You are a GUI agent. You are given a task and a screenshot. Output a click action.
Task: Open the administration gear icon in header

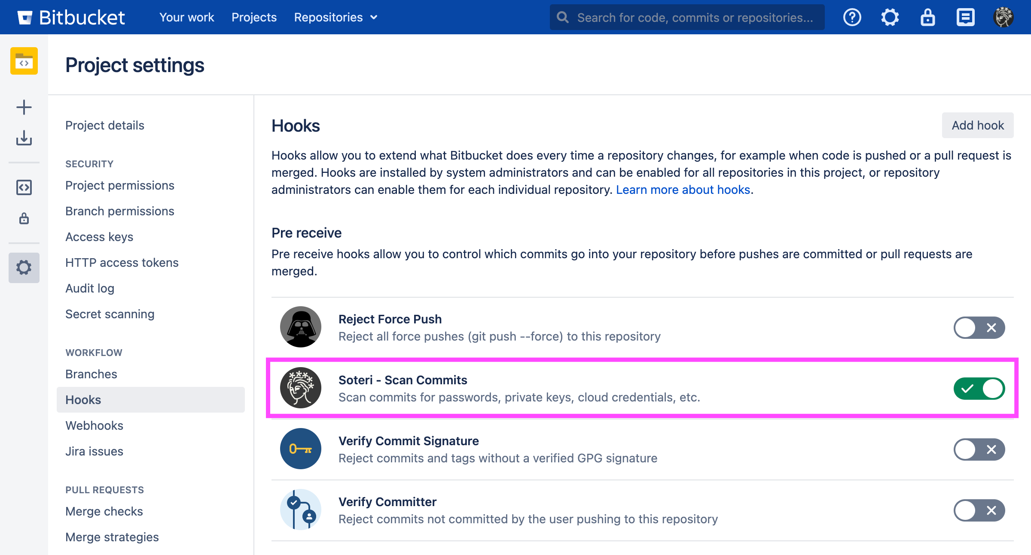point(890,18)
